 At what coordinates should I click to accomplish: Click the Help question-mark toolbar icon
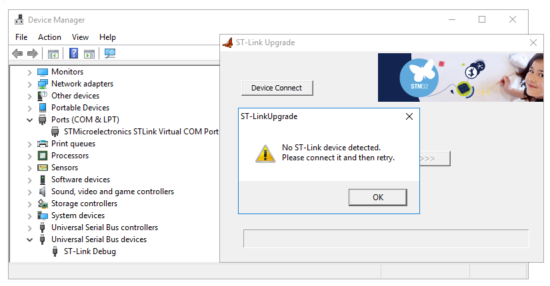[74, 54]
